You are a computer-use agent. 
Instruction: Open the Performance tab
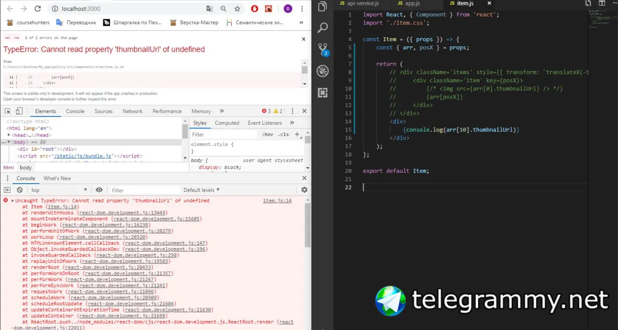(x=167, y=111)
